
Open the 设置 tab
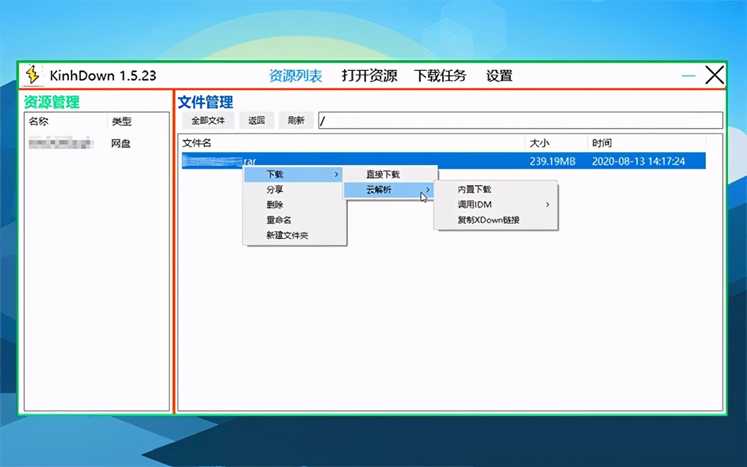point(499,76)
